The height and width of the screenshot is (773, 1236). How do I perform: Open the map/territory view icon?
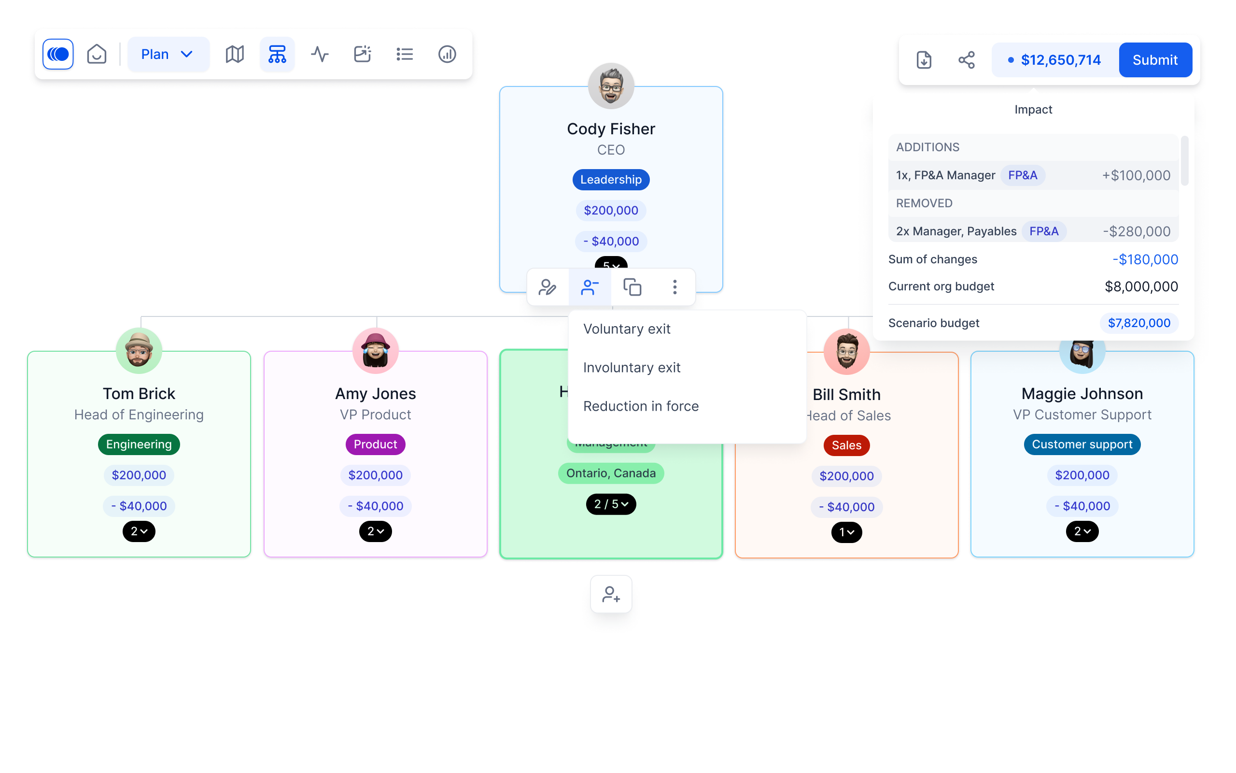coord(234,54)
